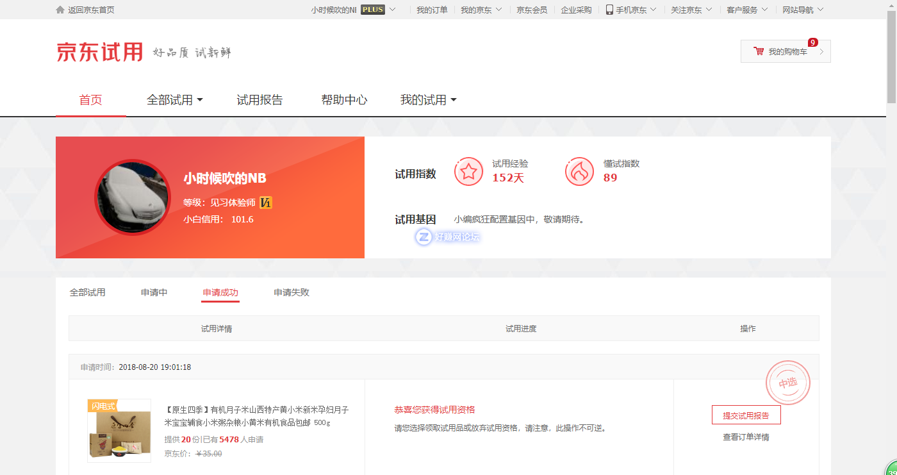Expand the 手机京东 dropdown arrow
This screenshot has width=897, height=475.
(653, 10)
